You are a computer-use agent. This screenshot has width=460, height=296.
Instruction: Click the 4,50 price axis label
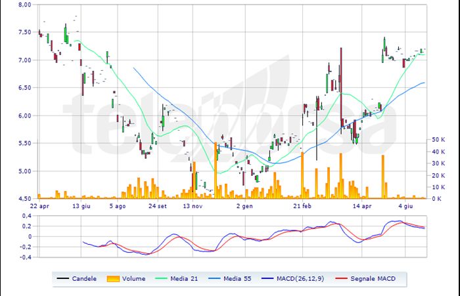[25, 199]
